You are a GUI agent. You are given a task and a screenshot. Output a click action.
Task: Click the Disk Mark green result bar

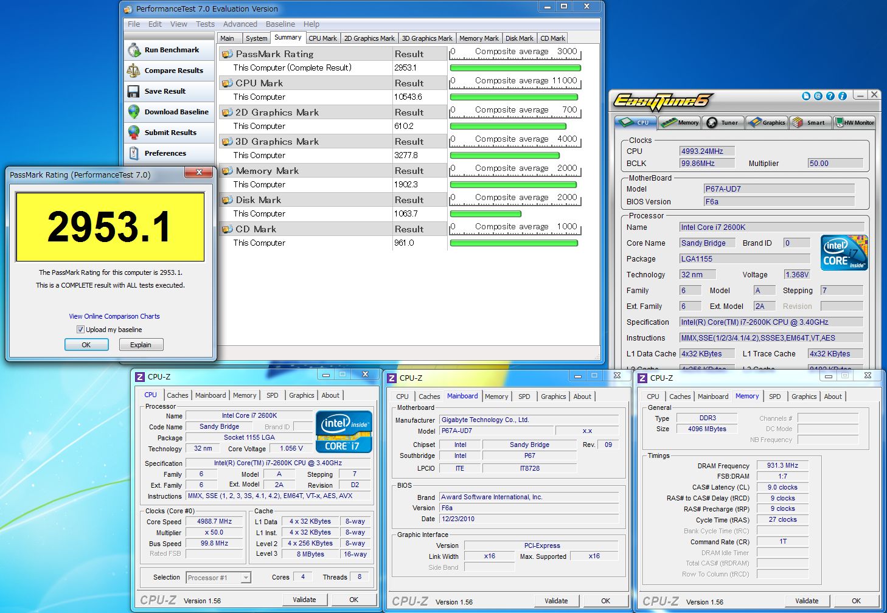pos(485,214)
